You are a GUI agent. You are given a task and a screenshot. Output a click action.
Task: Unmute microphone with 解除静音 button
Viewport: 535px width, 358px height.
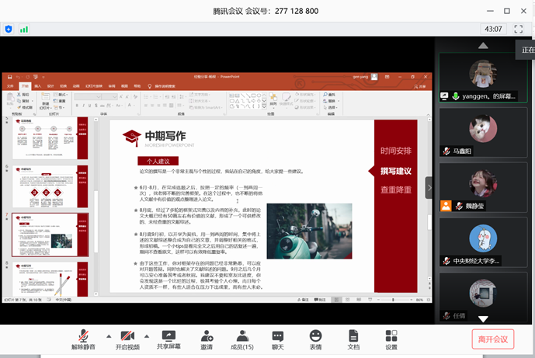(87, 340)
